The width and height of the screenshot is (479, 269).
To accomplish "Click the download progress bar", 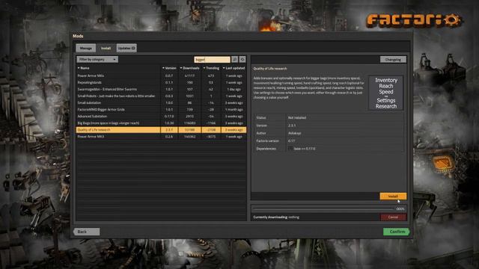I will click(323, 209).
